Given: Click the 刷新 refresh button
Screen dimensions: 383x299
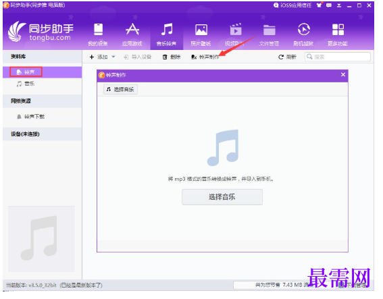Looking at the screenshot, I should pyautogui.click(x=288, y=57).
